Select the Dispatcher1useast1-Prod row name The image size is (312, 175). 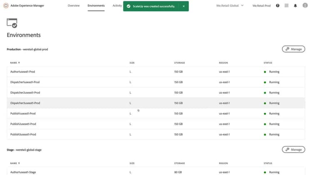(25, 82)
